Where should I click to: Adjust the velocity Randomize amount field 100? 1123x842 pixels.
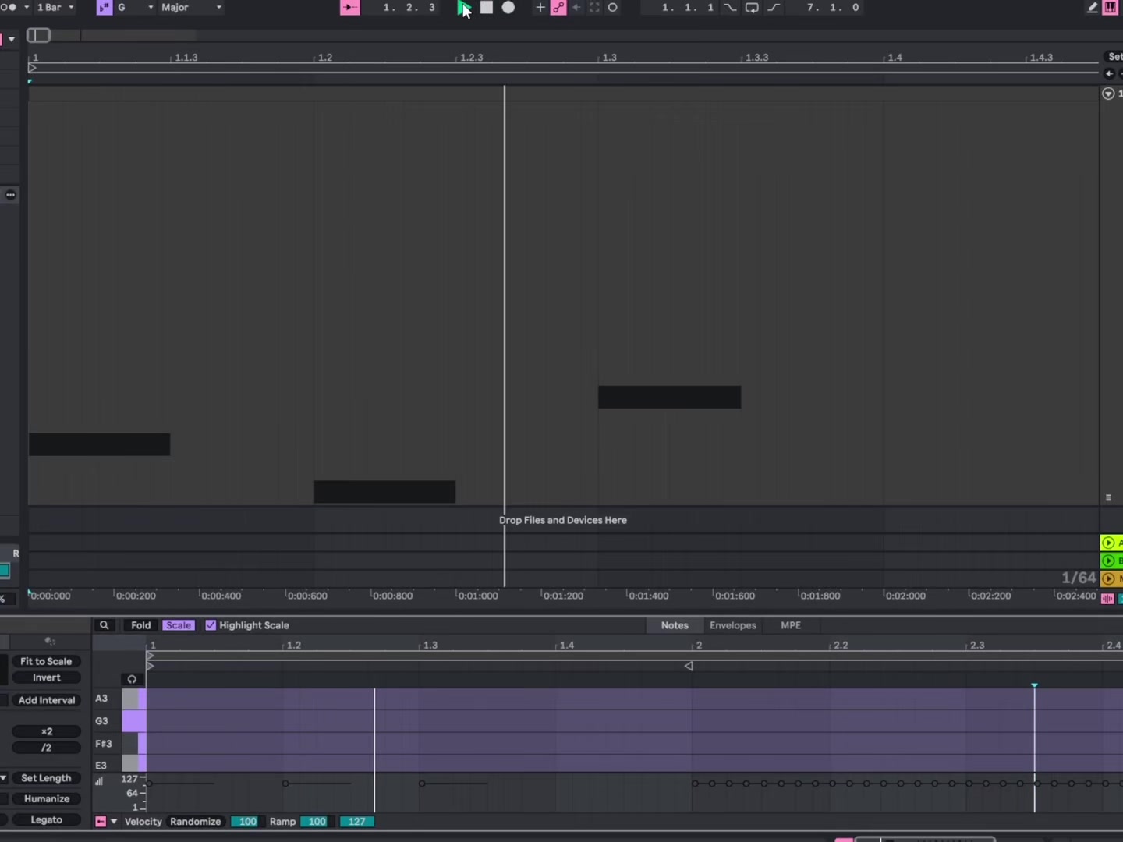(x=247, y=822)
